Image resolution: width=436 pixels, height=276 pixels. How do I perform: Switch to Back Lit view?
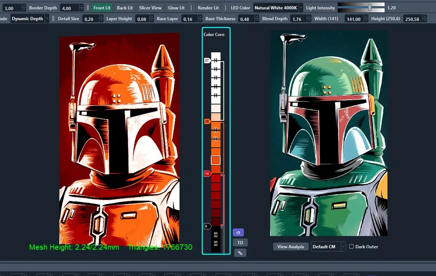125,8
